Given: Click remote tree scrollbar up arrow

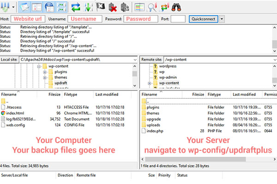Looking at the screenshot, I should click(275, 66).
